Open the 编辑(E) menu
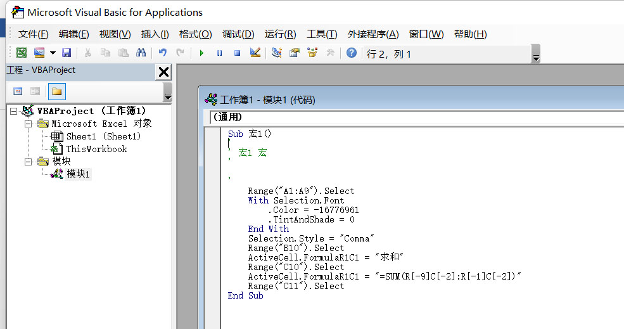Screen dimensions: 624x329 point(73,34)
